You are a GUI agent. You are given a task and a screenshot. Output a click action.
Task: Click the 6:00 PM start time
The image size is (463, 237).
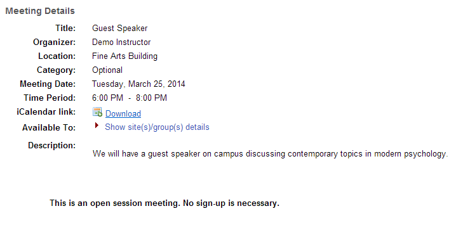(x=107, y=98)
